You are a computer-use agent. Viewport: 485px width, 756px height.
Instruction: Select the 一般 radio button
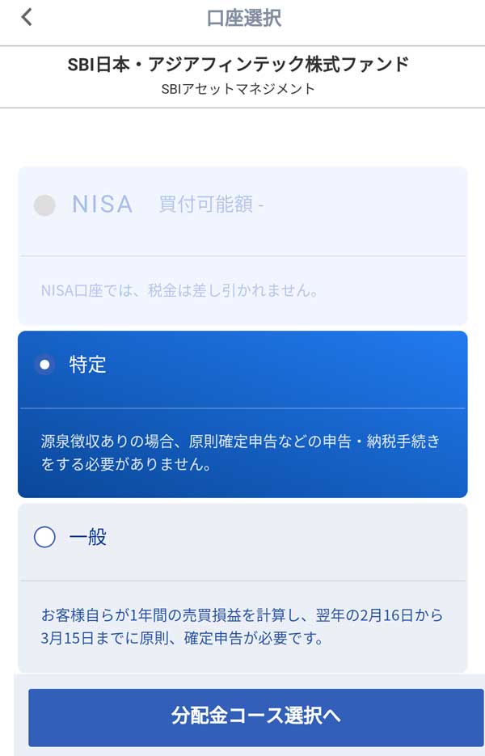(44, 537)
